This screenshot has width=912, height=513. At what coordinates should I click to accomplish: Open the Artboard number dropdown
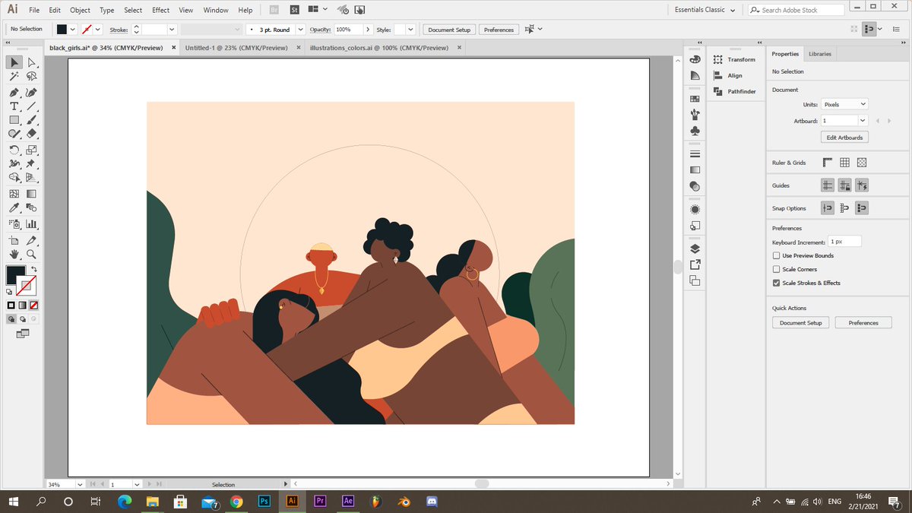click(x=863, y=121)
